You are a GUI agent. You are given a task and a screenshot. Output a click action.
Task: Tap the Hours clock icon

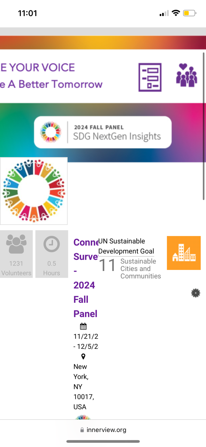pos(52,244)
